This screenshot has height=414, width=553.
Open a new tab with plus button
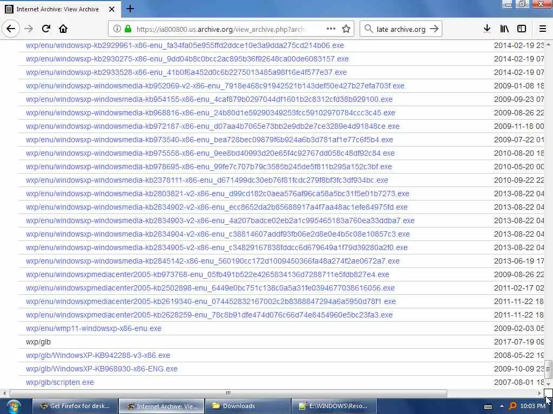coord(130,9)
